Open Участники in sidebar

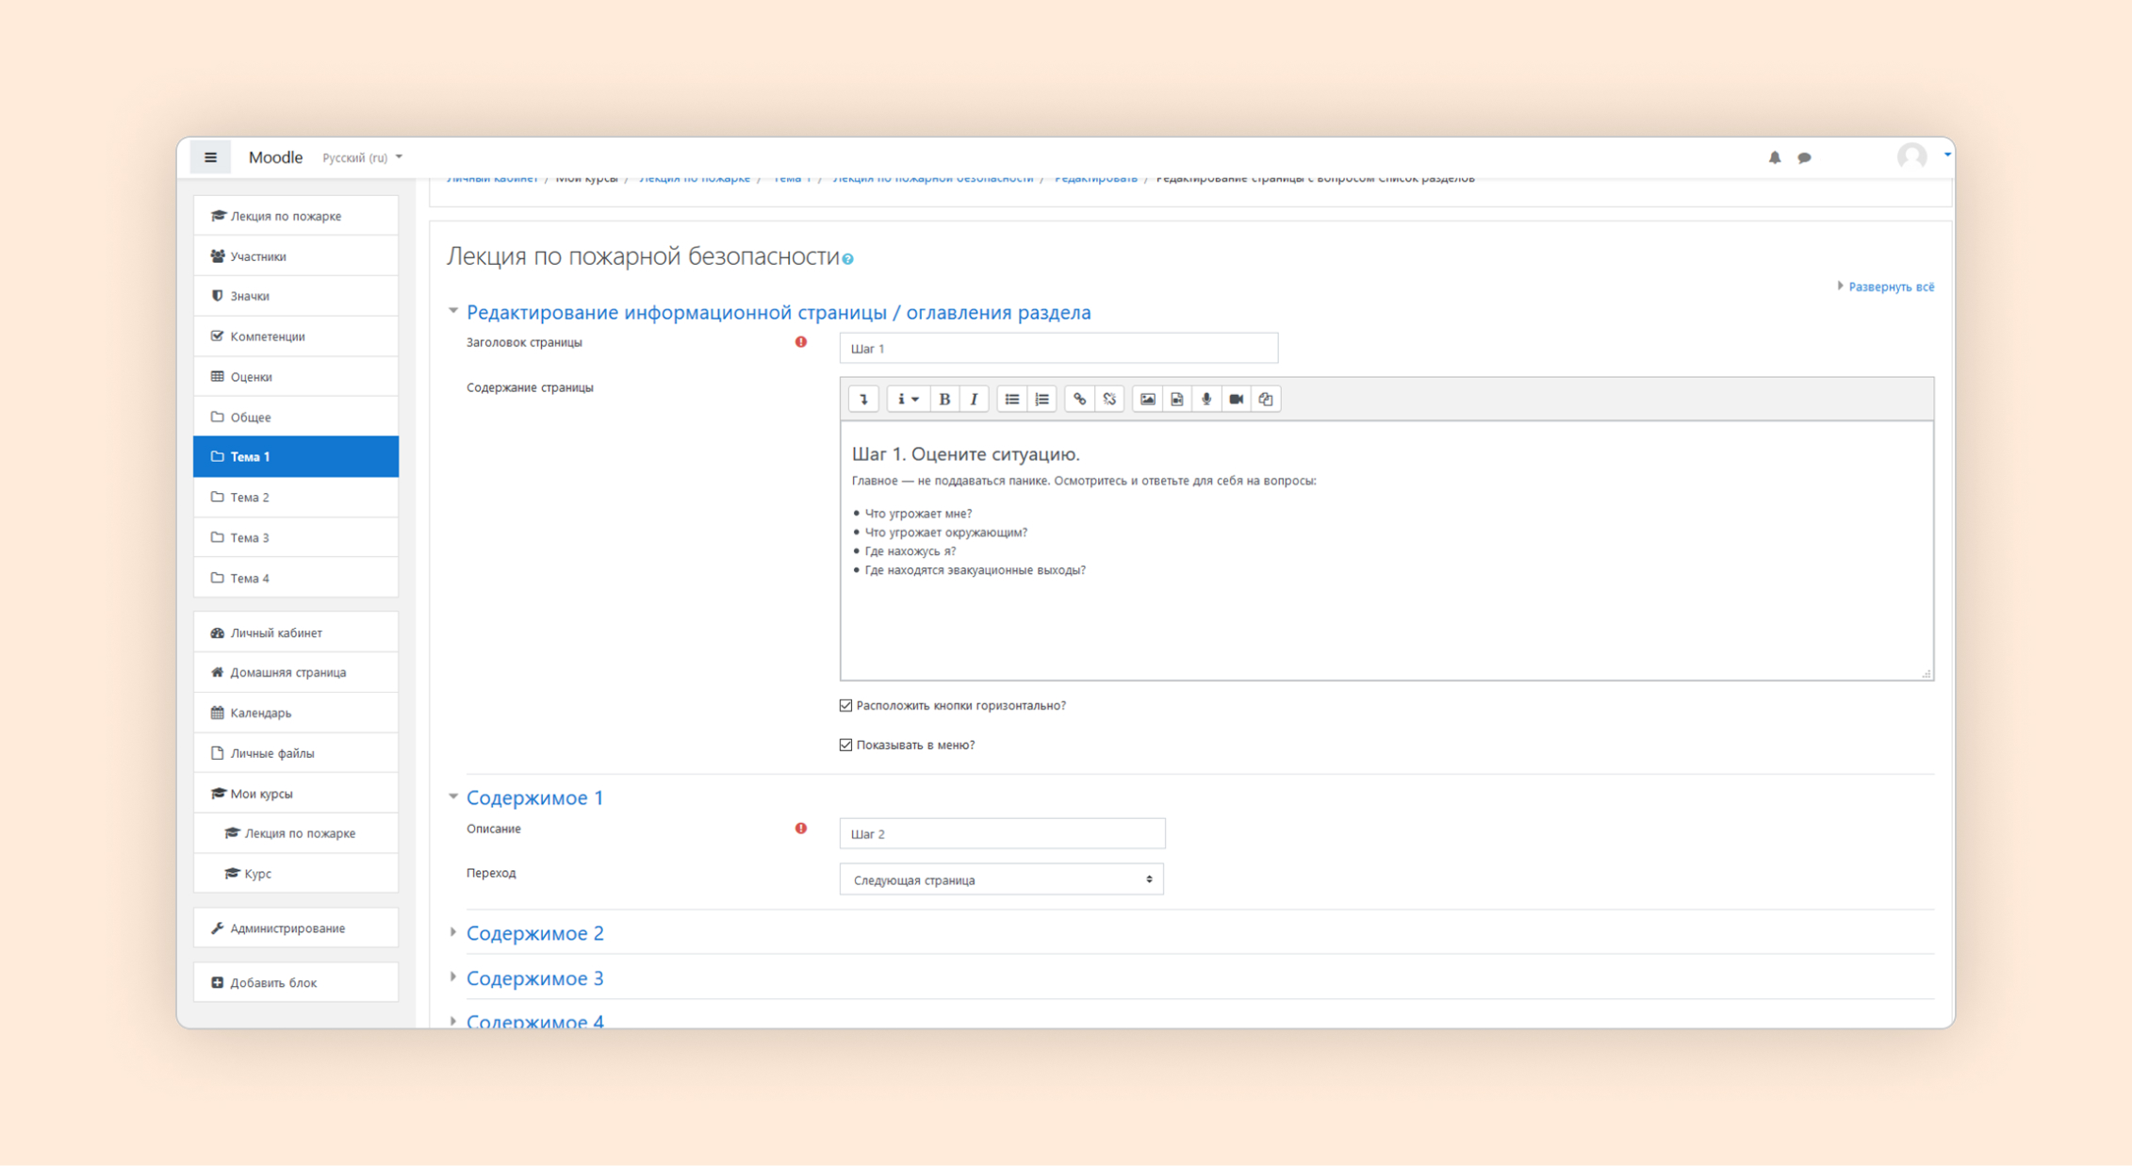click(296, 256)
